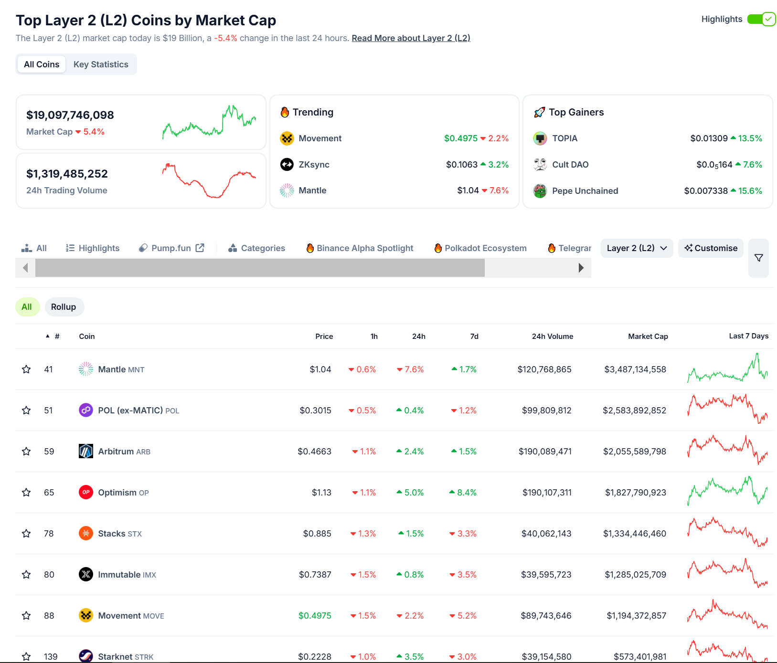
Task: Open the Binance Alpha Spotlight tab
Action: [360, 248]
